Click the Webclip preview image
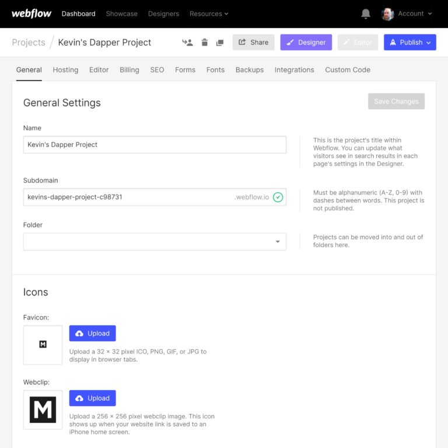This screenshot has height=448, width=448. coord(43,409)
